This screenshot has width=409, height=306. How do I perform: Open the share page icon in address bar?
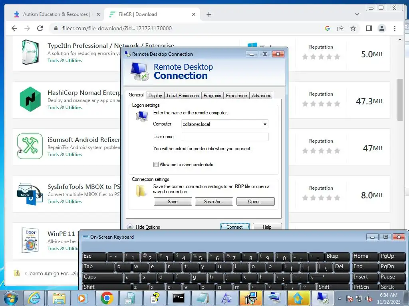[x=340, y=28]
